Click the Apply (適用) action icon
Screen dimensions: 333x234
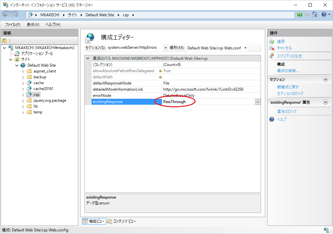coord(272,42)
